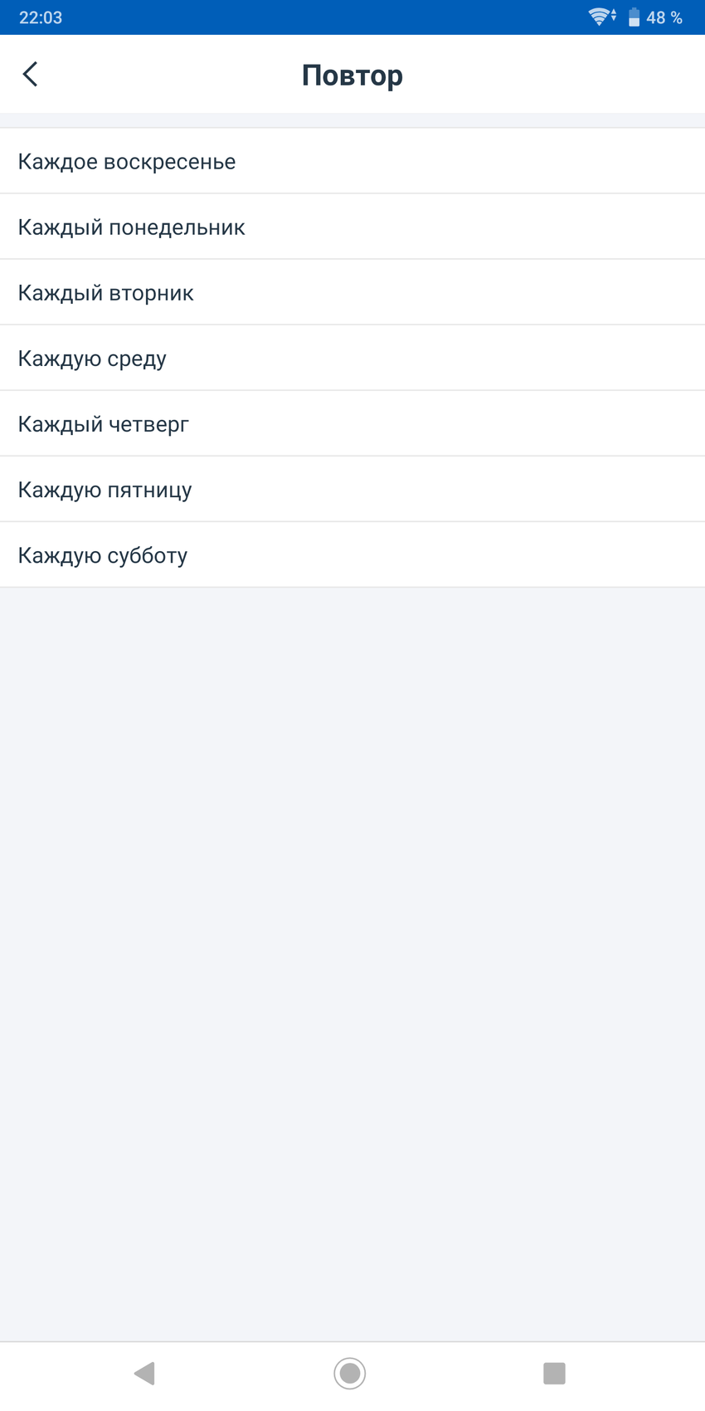The width and height of the screenshot is (705, 1411).
Task: Tap the data arrows beside Wi-Fi icon
Action: coord(614,16)
